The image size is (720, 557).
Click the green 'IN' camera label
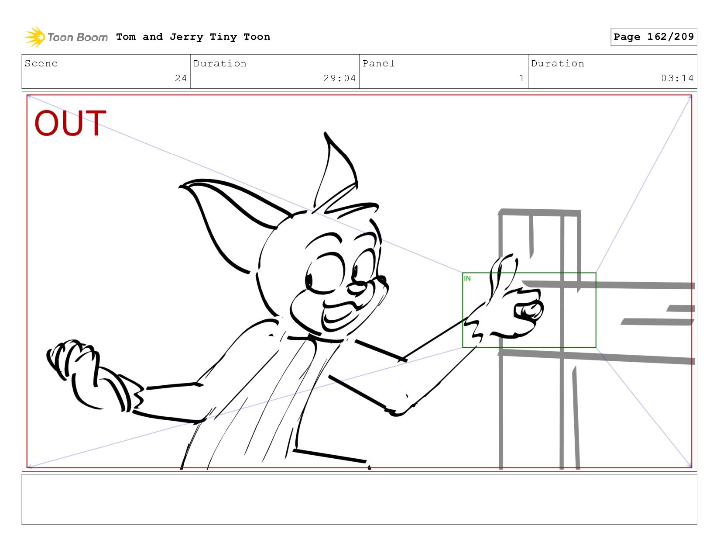(467, 278)
